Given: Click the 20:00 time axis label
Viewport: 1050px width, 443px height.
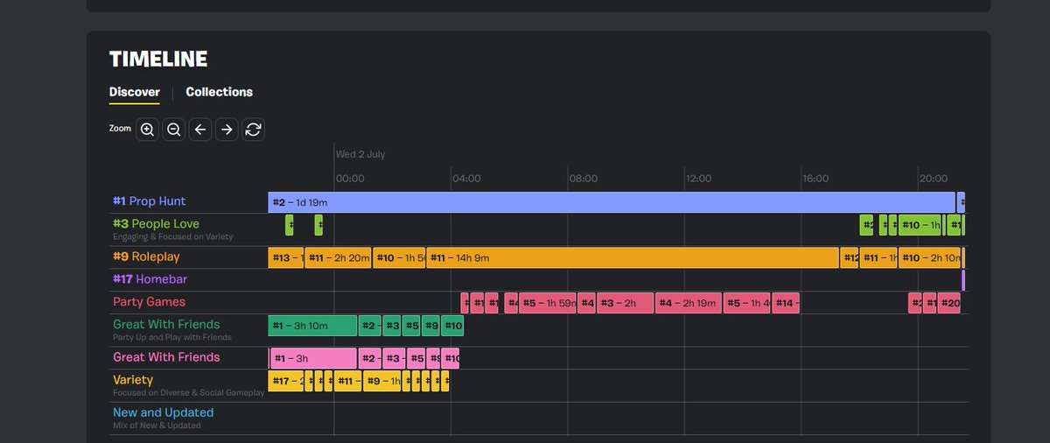Looking at the screenshot, I should click(933, 179).
